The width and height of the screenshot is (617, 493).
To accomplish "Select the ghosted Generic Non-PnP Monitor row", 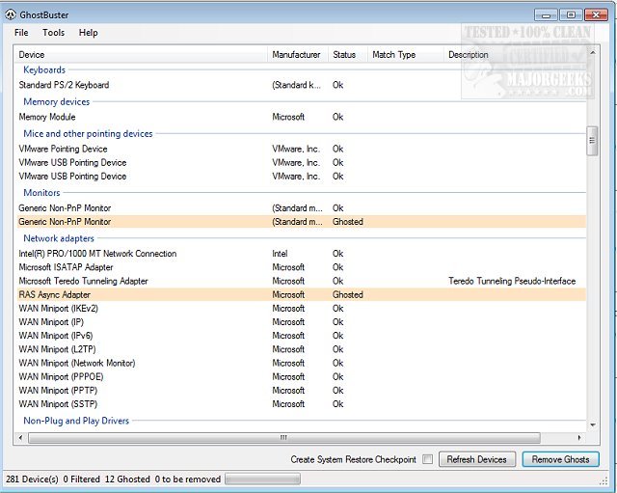I will coord(65,222).
